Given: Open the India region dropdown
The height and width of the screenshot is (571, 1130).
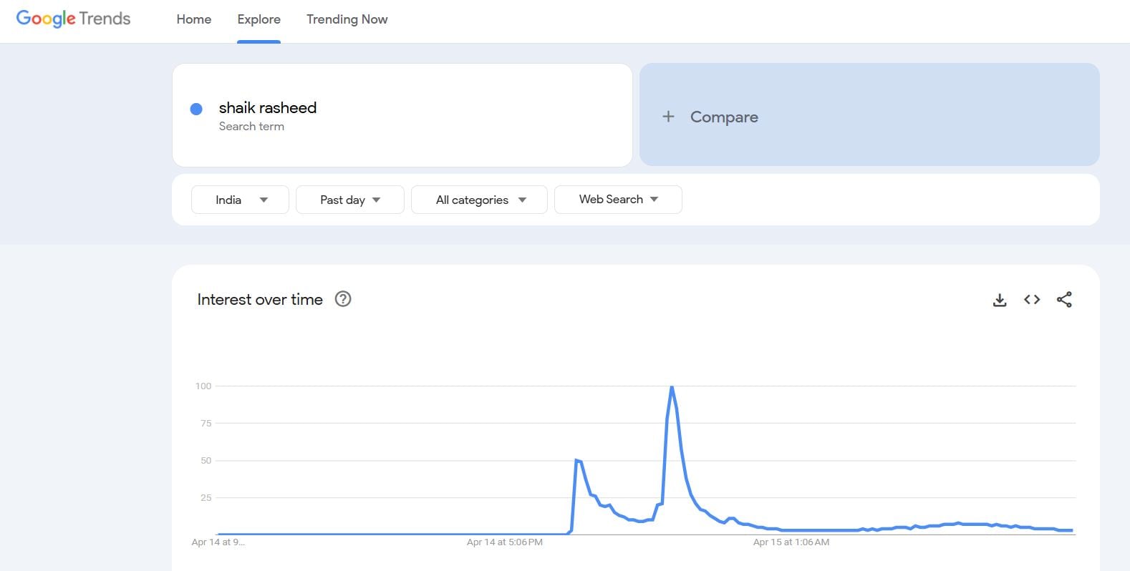Looking at the screenshot, I should coord(240,200).
